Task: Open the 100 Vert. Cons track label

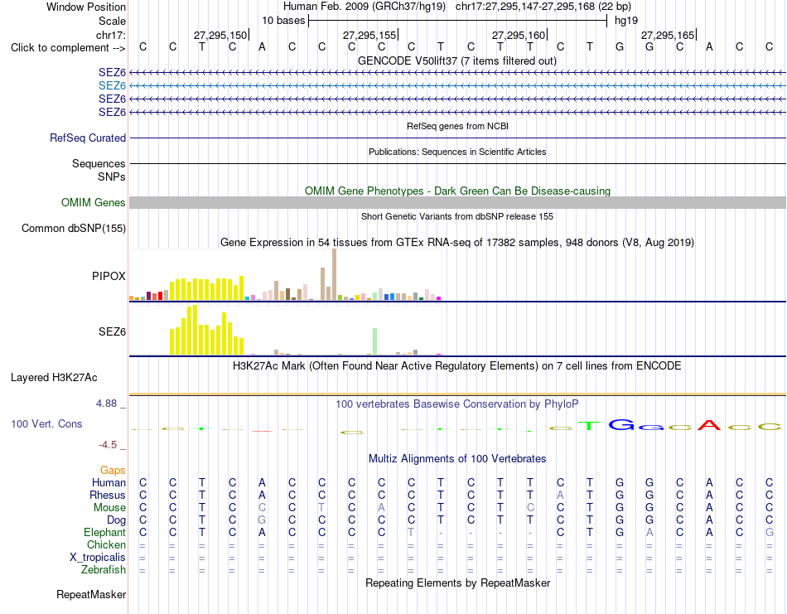Action: (46, 423)
